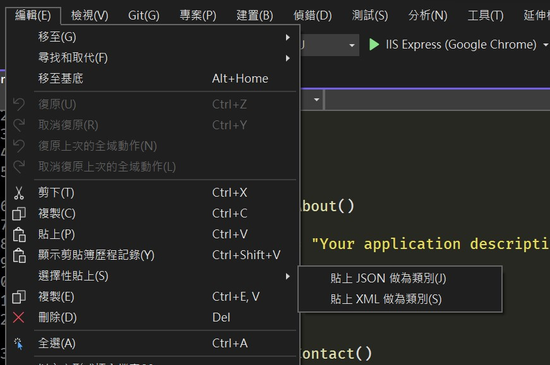Select 剪下(T) menu entry

point(153,193)
